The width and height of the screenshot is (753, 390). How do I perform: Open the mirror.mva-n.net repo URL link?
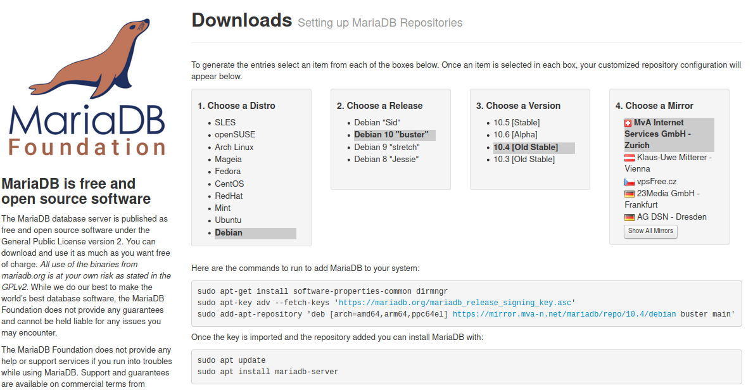coord(564,314)
